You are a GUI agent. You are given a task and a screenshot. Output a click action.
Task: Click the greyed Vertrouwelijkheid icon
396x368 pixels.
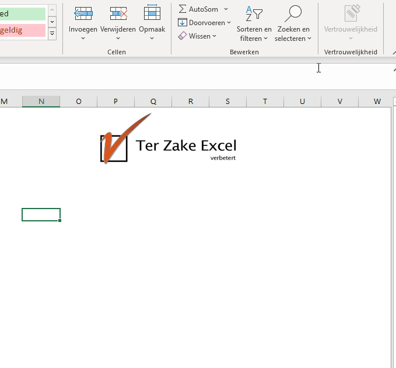(352, 13)
